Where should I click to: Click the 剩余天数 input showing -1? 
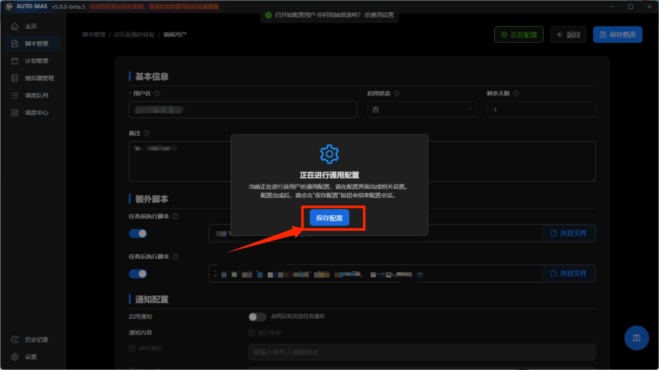tap(541, 109)
